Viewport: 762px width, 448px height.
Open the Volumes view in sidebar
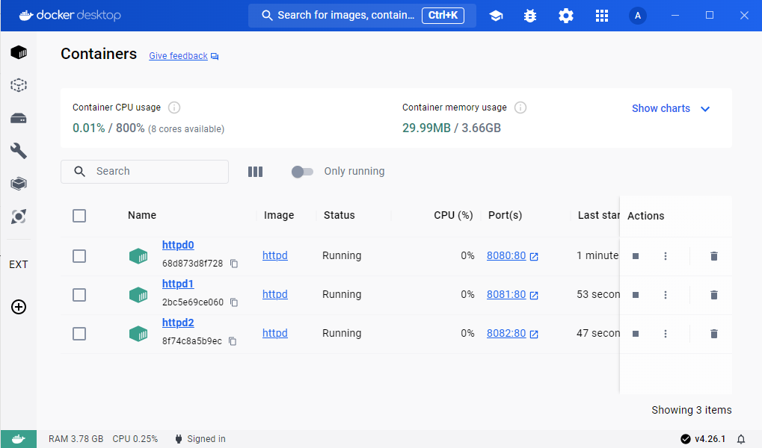19,119
